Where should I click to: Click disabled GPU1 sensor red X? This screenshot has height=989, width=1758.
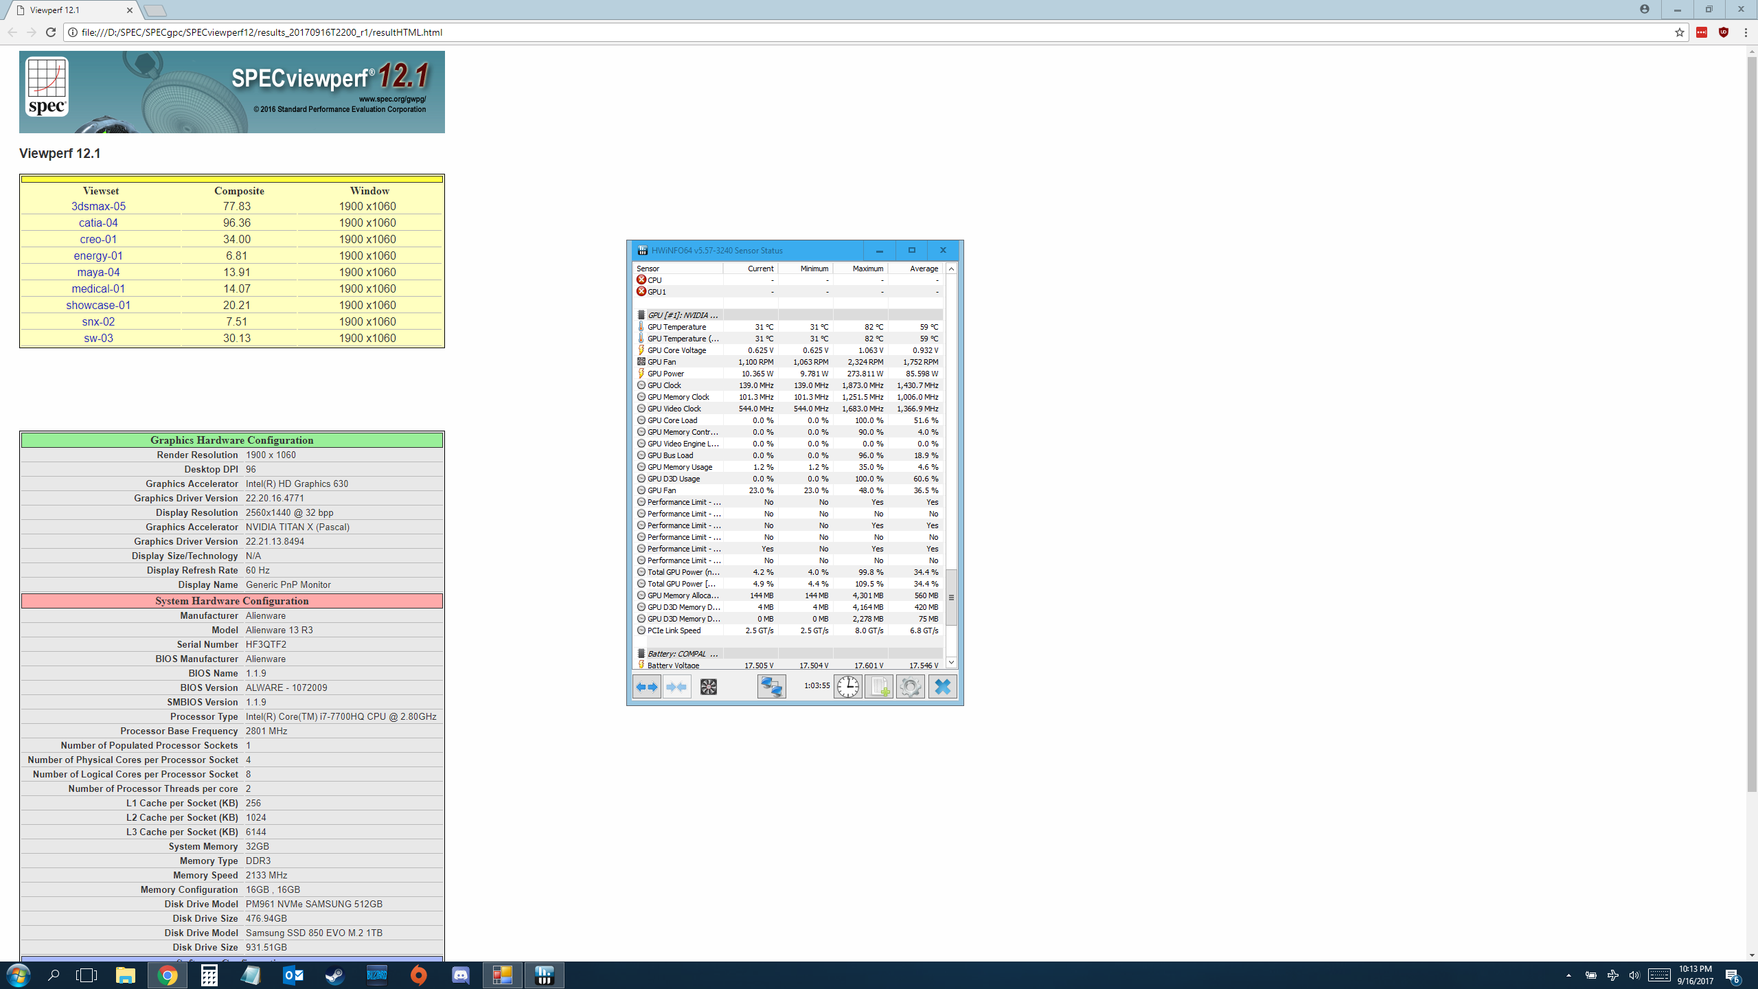[641, 291]
